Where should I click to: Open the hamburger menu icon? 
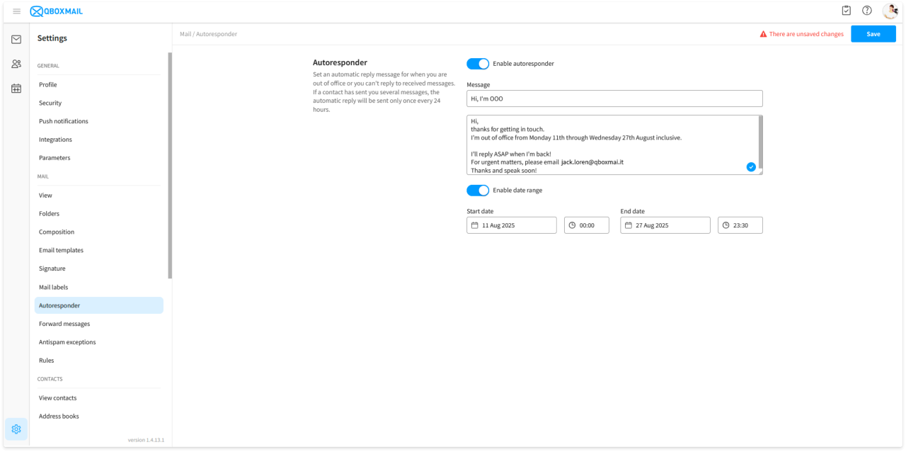(x=17, y=11)
